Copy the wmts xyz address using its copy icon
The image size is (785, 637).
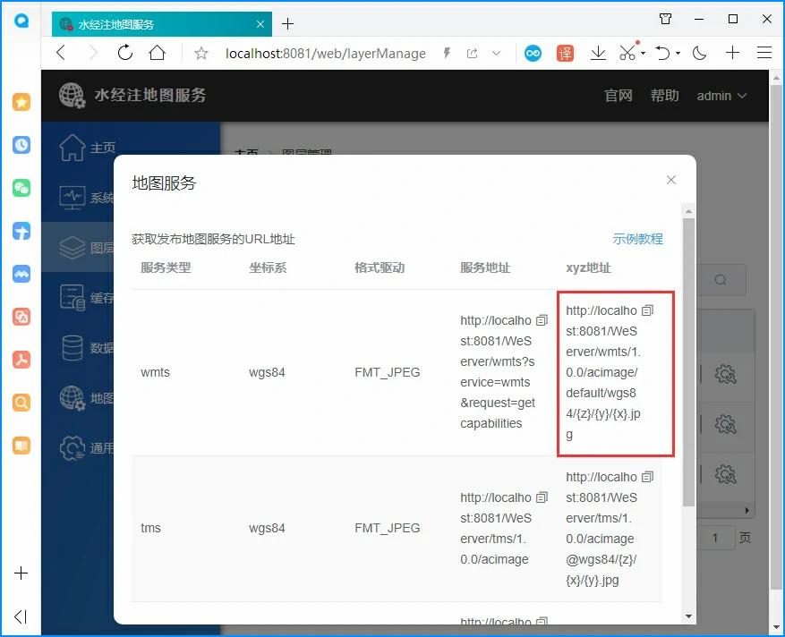[x=648, y=310]
